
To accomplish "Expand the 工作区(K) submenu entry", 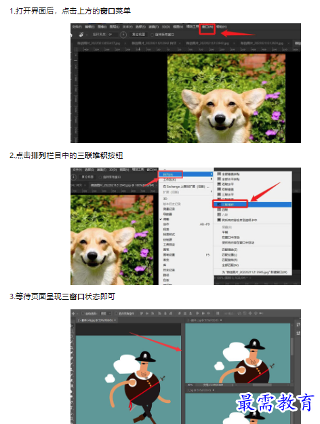I will 186,180.
